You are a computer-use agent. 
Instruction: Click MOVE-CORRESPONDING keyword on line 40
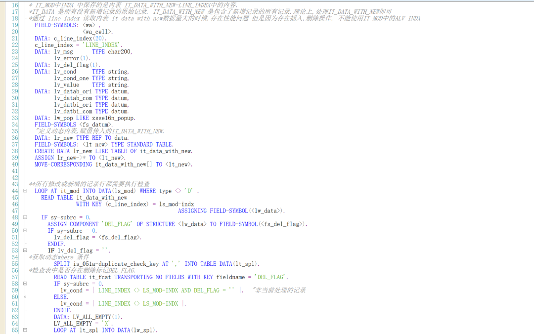coord(63,165)
